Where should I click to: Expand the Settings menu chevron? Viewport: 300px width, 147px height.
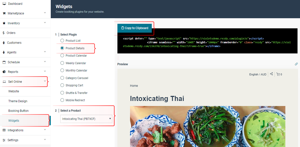click(x=45, y=139)
